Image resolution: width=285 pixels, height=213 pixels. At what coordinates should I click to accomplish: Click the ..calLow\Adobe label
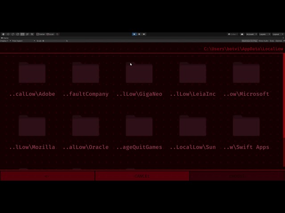pos(32,94)
